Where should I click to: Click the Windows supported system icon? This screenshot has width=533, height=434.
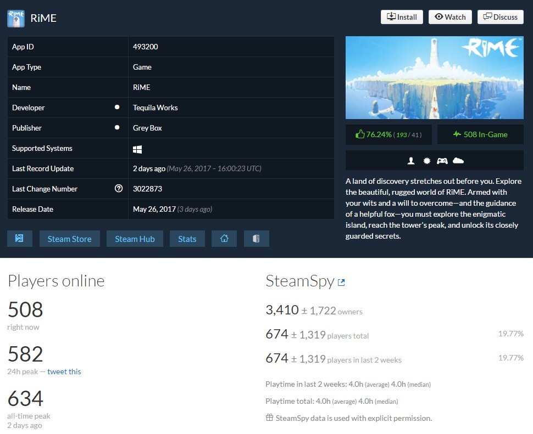coord(137,149)
